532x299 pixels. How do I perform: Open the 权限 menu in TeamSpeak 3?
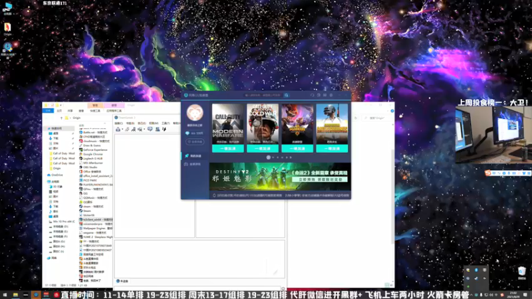tap(154, 124)
